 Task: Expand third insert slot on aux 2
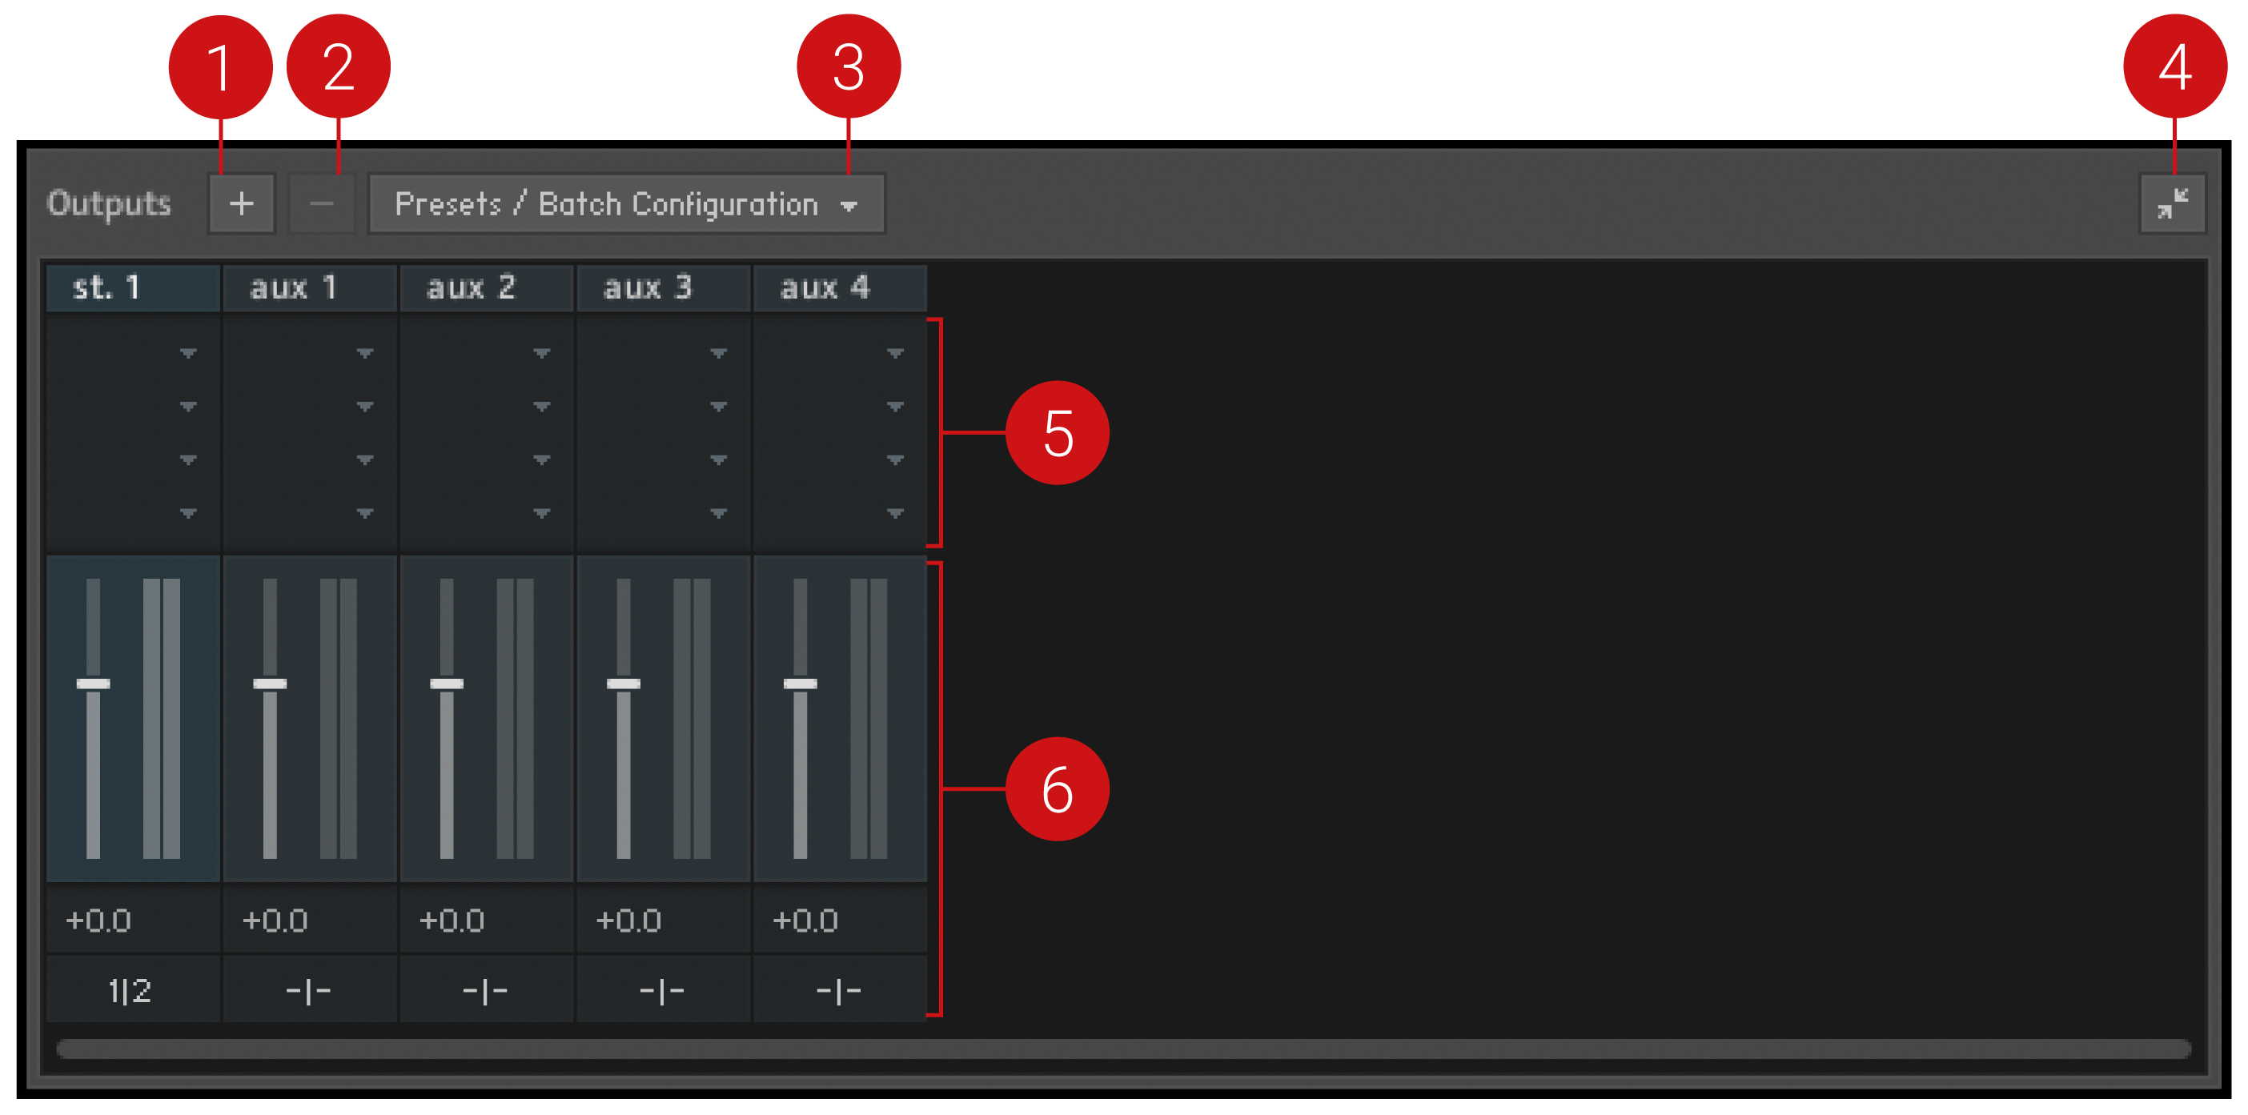pyautogui.click(x=541, y=459)
